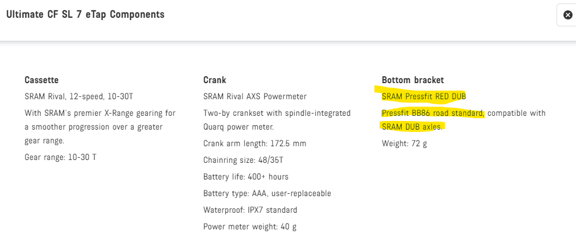
Task: Close the components panel with X icon
Action: [x=567, y=15]
